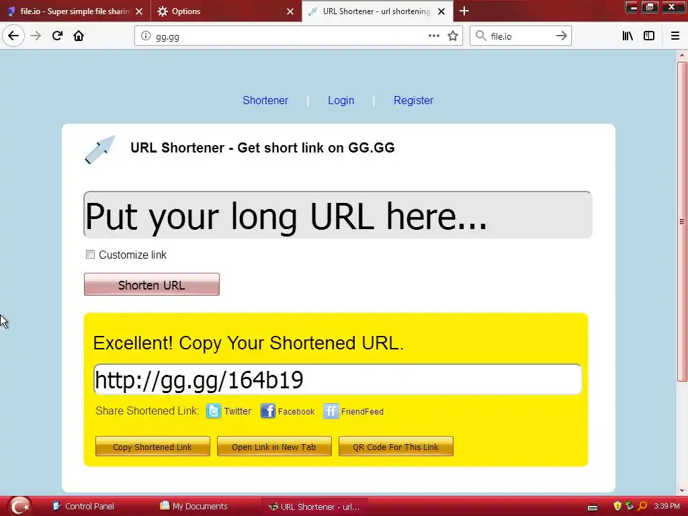Click the shortened URL result field
The width and height of the screenshot is (688, 516).
(337, 379)
